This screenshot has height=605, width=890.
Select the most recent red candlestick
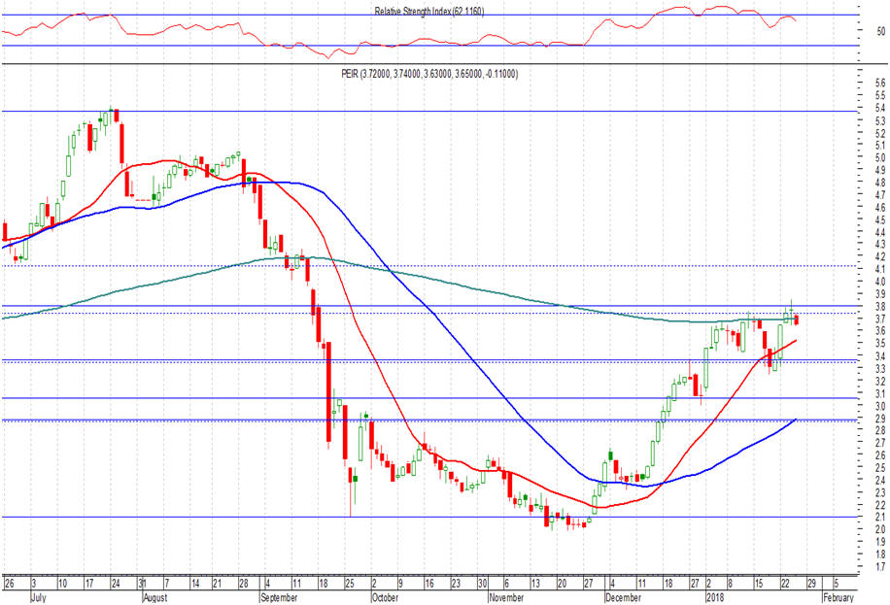tap(797, 319)
